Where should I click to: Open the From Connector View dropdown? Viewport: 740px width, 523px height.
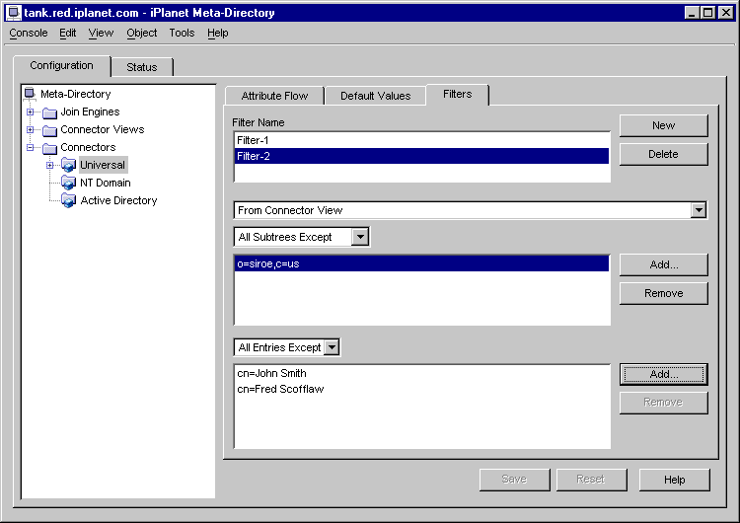click(698, 210)
